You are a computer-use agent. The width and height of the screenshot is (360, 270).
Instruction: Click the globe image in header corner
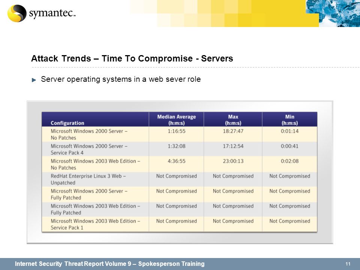click(x=333, y=13)
